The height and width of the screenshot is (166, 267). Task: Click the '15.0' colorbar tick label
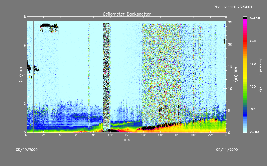point(253,64)
